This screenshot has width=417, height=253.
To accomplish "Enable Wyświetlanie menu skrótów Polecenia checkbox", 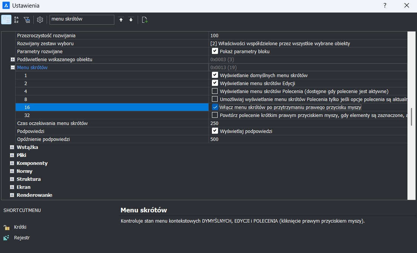I will pos(215,91).
